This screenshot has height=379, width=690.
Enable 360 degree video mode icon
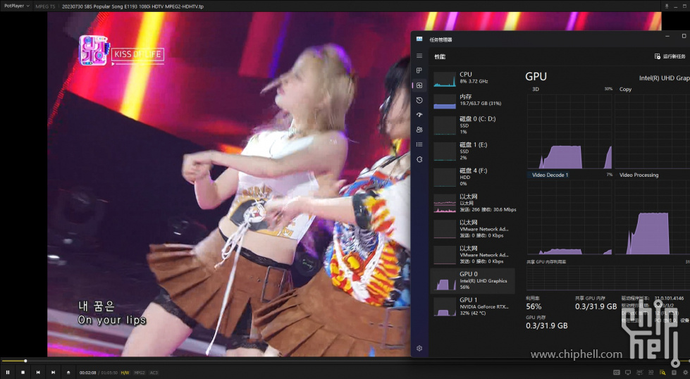(x=639, y=373)
